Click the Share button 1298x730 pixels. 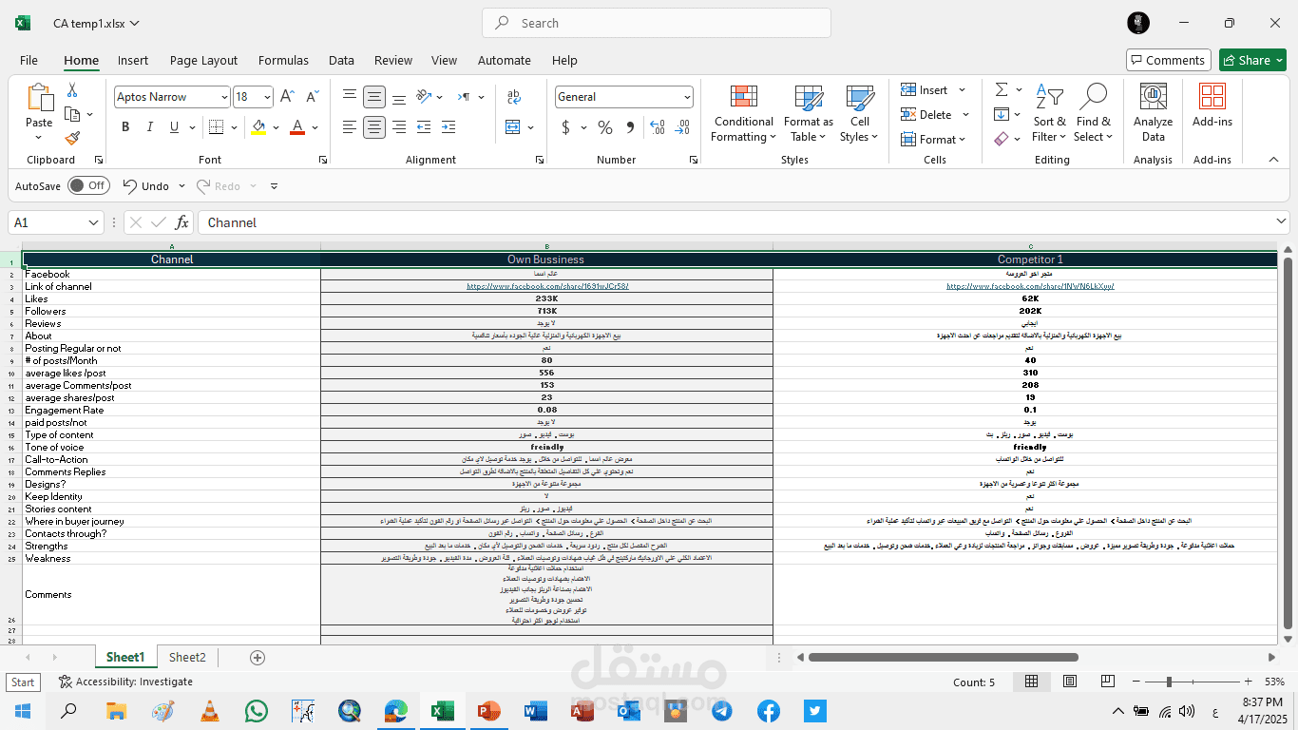click(1252, 60)
